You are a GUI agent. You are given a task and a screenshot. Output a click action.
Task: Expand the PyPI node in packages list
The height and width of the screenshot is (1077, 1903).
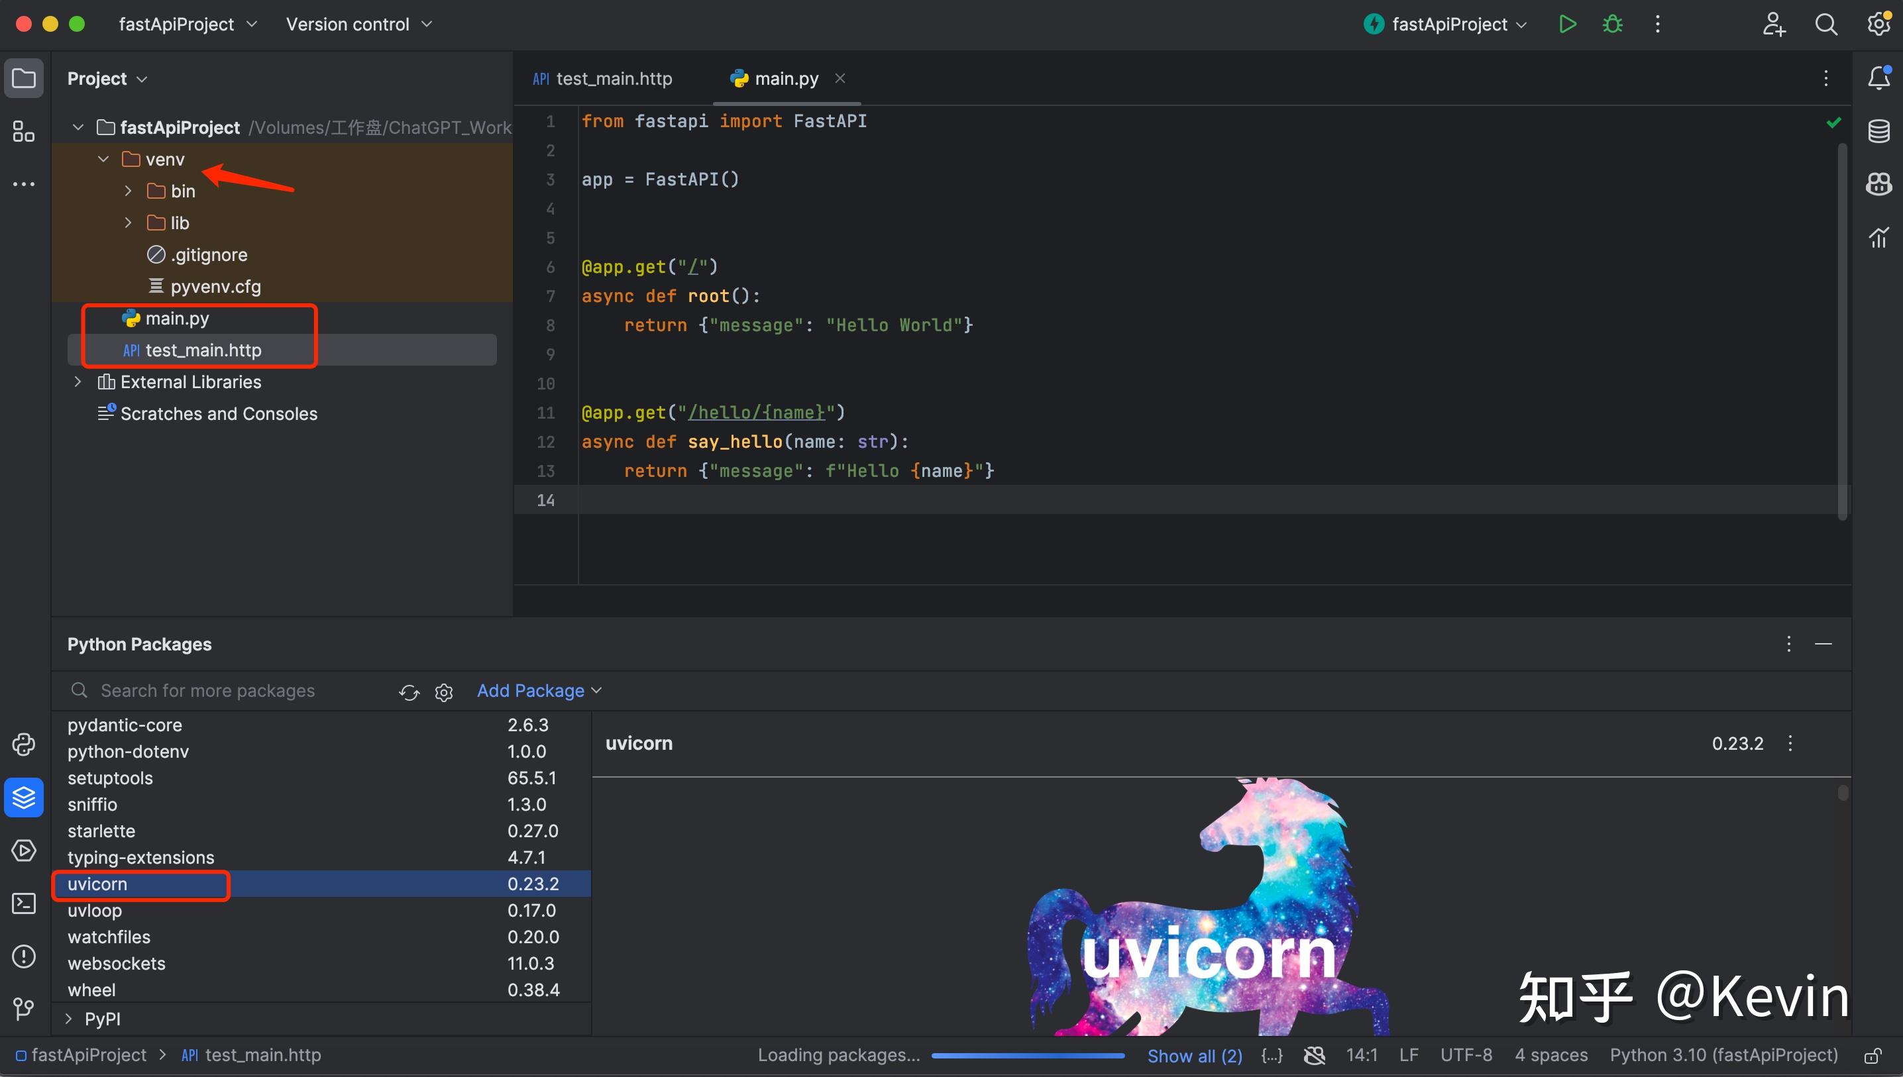pyautogui.click(x=68, y=1019)
